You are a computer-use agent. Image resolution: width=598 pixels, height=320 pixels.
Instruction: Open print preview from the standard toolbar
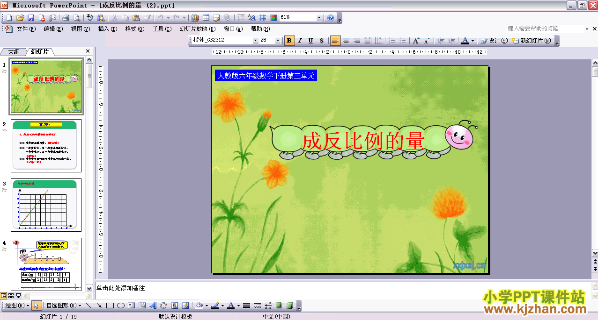(77, 18)
